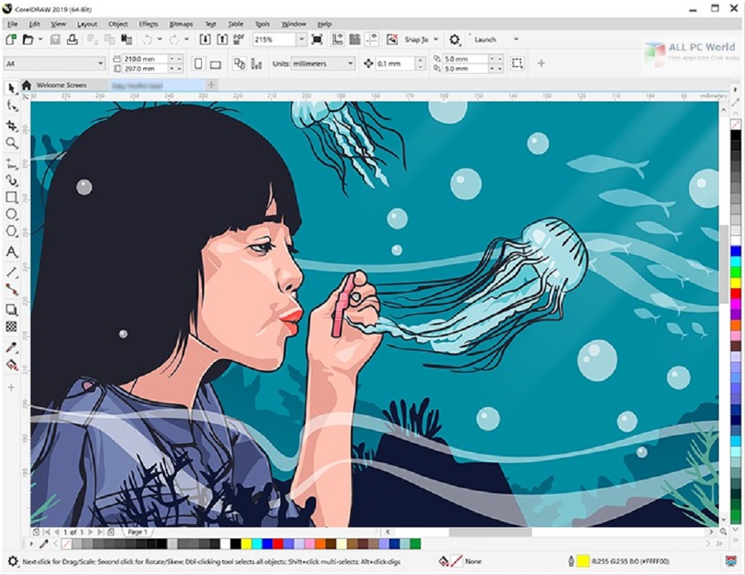Viewport: 745px width, 575px height.
Task: Select the Color Eyedropper tool
Action: click(x=11, y=347)
